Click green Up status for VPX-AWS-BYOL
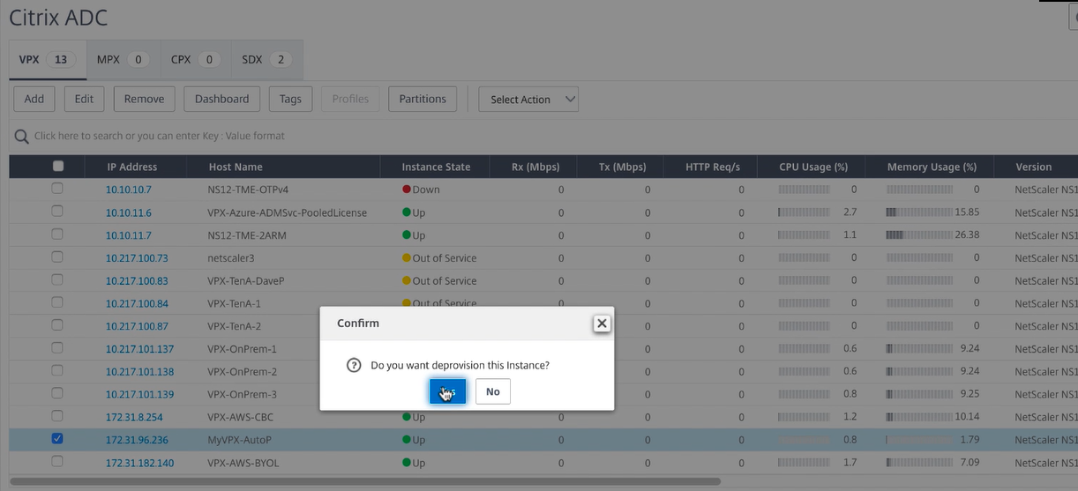This screenshot has height=491, width=1078. click(x=407, y=463)
